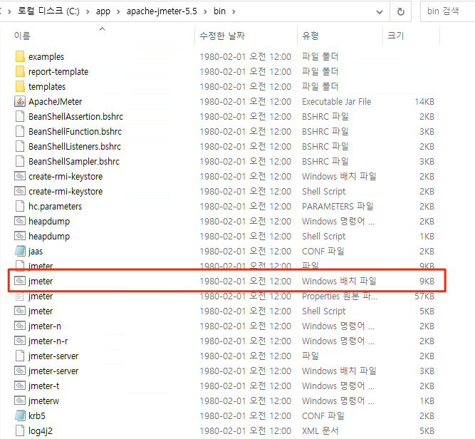Navigate to app folder in breadcrumb
475x439 pixels.
coord(103,11)
